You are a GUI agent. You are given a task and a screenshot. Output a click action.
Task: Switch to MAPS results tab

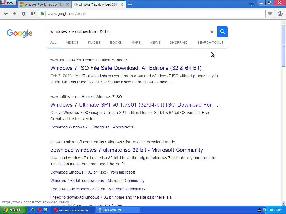(x=136, y=43)
